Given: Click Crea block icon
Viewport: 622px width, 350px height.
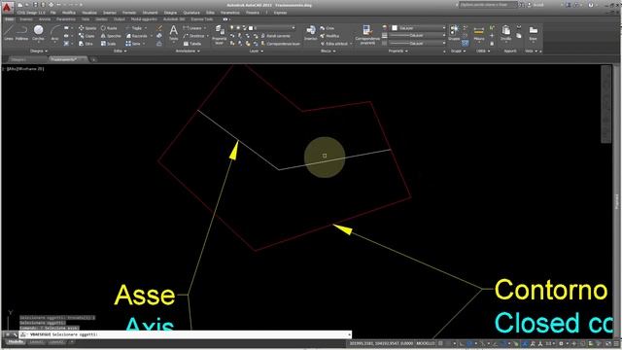Looking at the screenshot, I should [x=327, y=28].
